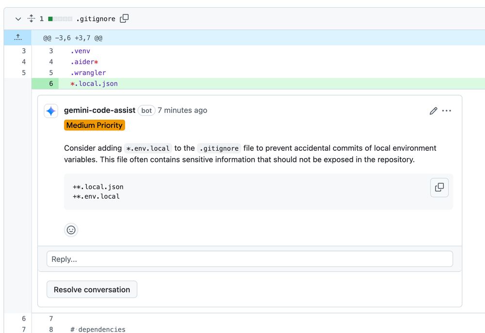This screenshot has height=333, width=485.
Task: Add an emoji reaction to comment
Action: tap(71, 230)
